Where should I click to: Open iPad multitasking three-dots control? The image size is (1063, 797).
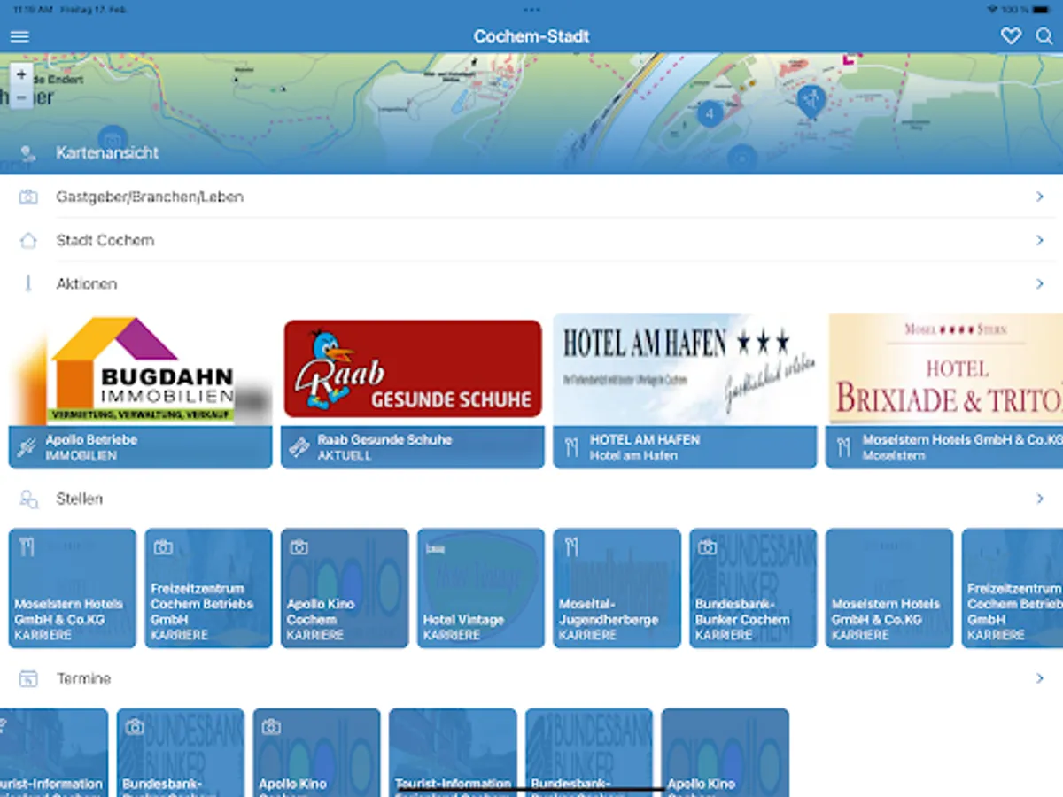(531, 10)
